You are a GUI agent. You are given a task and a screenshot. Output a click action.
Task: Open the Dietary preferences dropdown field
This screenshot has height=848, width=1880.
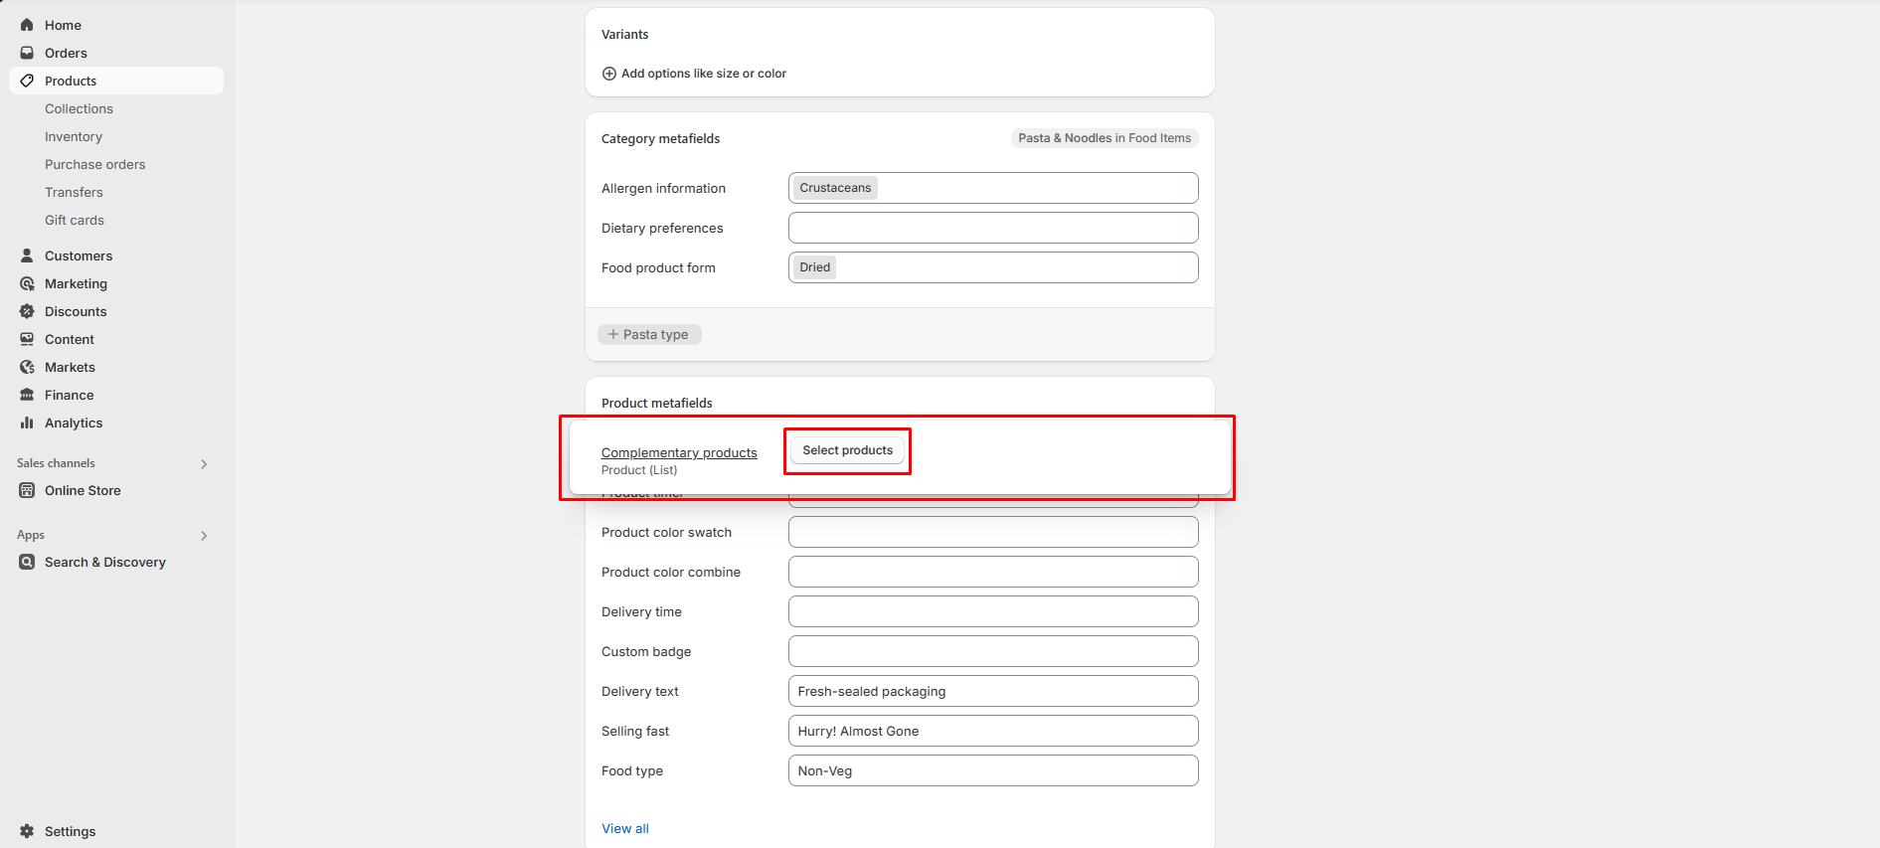click(x=992, y=228)
